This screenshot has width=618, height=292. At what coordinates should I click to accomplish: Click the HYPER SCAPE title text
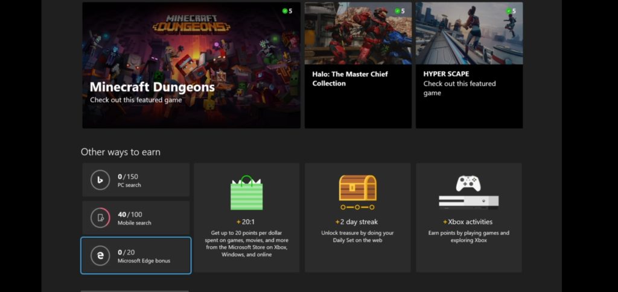coord(446,74)
